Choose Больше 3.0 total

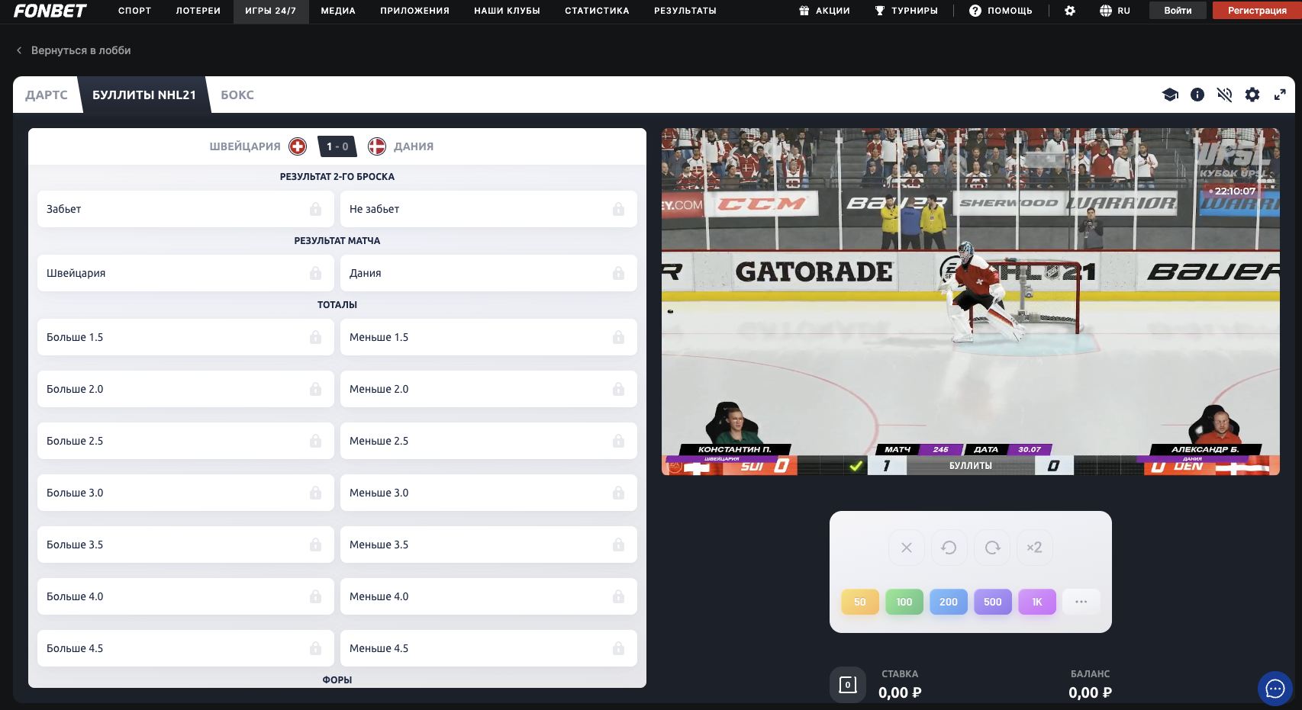coord(185,493)
